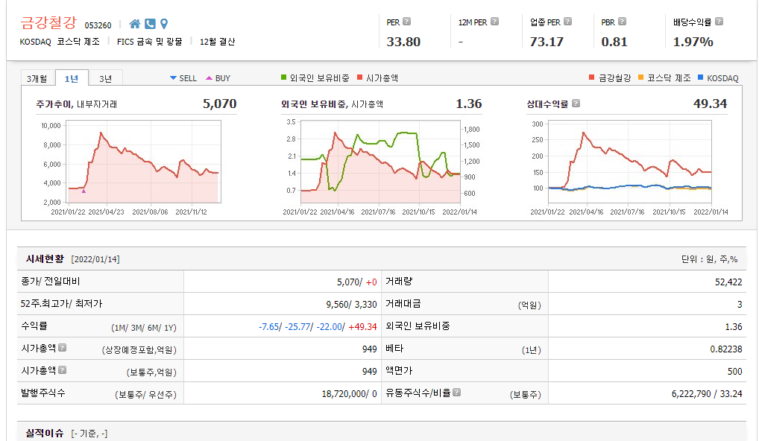The height and width of the screenshot is (441, 759).
Task: Click 실적이슈 section header
Action: [x=45, y=433]
